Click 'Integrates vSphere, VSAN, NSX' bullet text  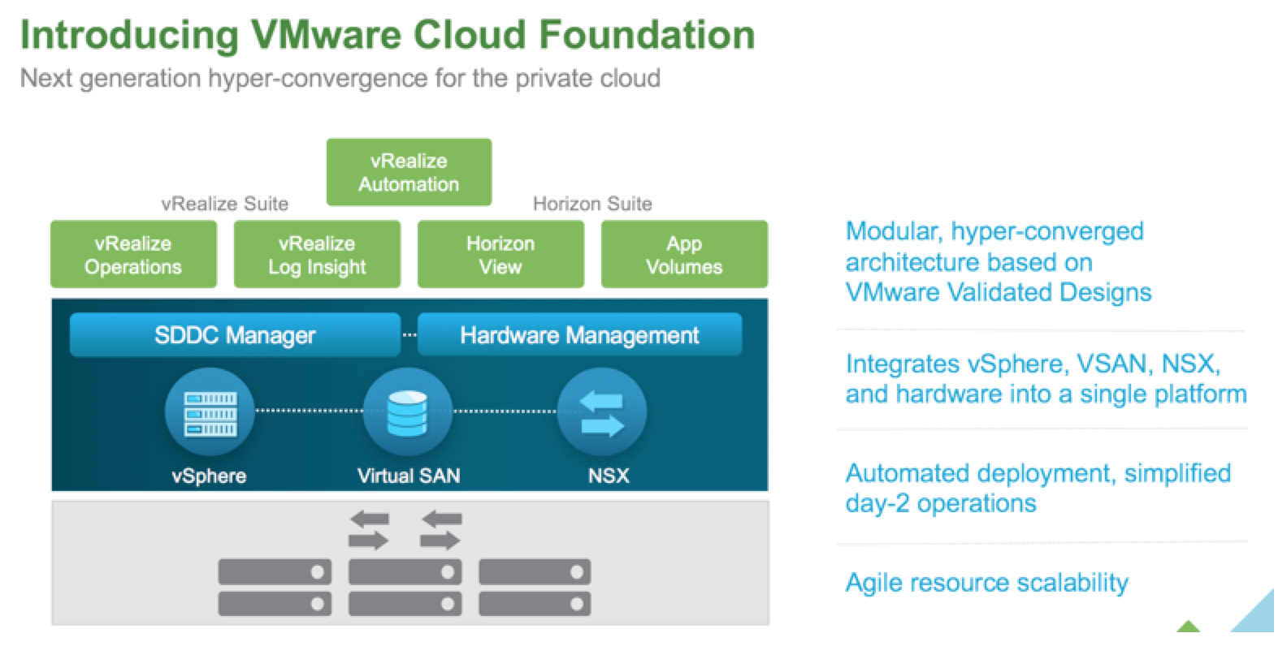pos(1046,378)
